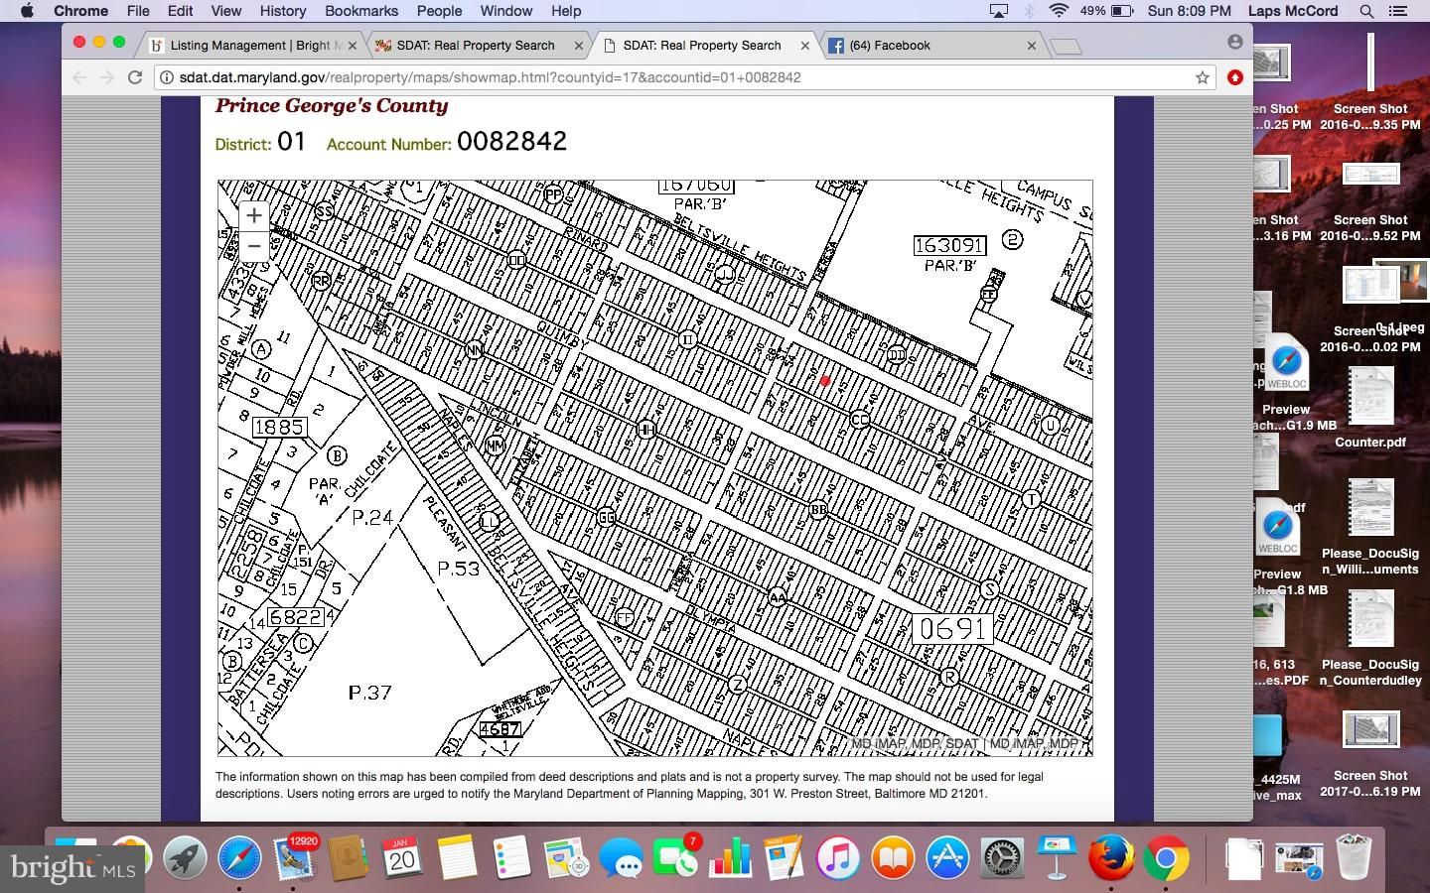Screen dimensions: 1430x893
Task: Go back in Chrome
Action: point(79,77)
